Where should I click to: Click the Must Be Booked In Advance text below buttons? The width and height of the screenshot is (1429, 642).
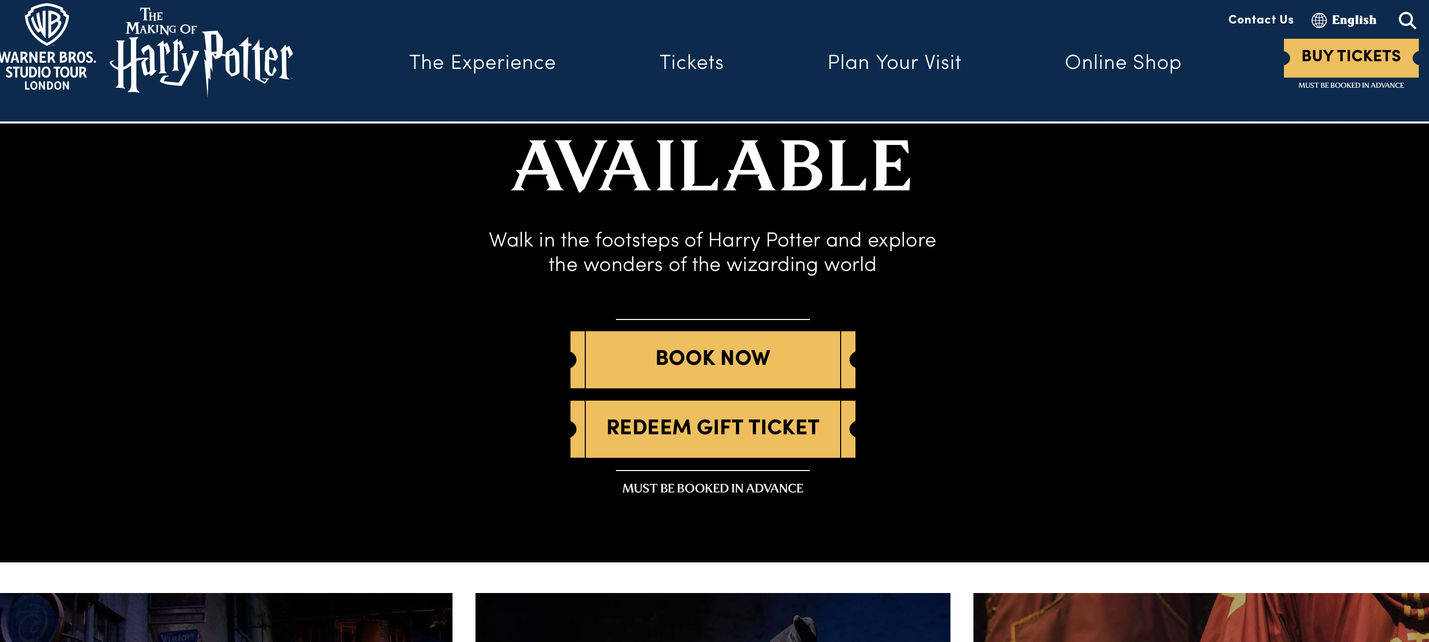(x=712, y=488)
